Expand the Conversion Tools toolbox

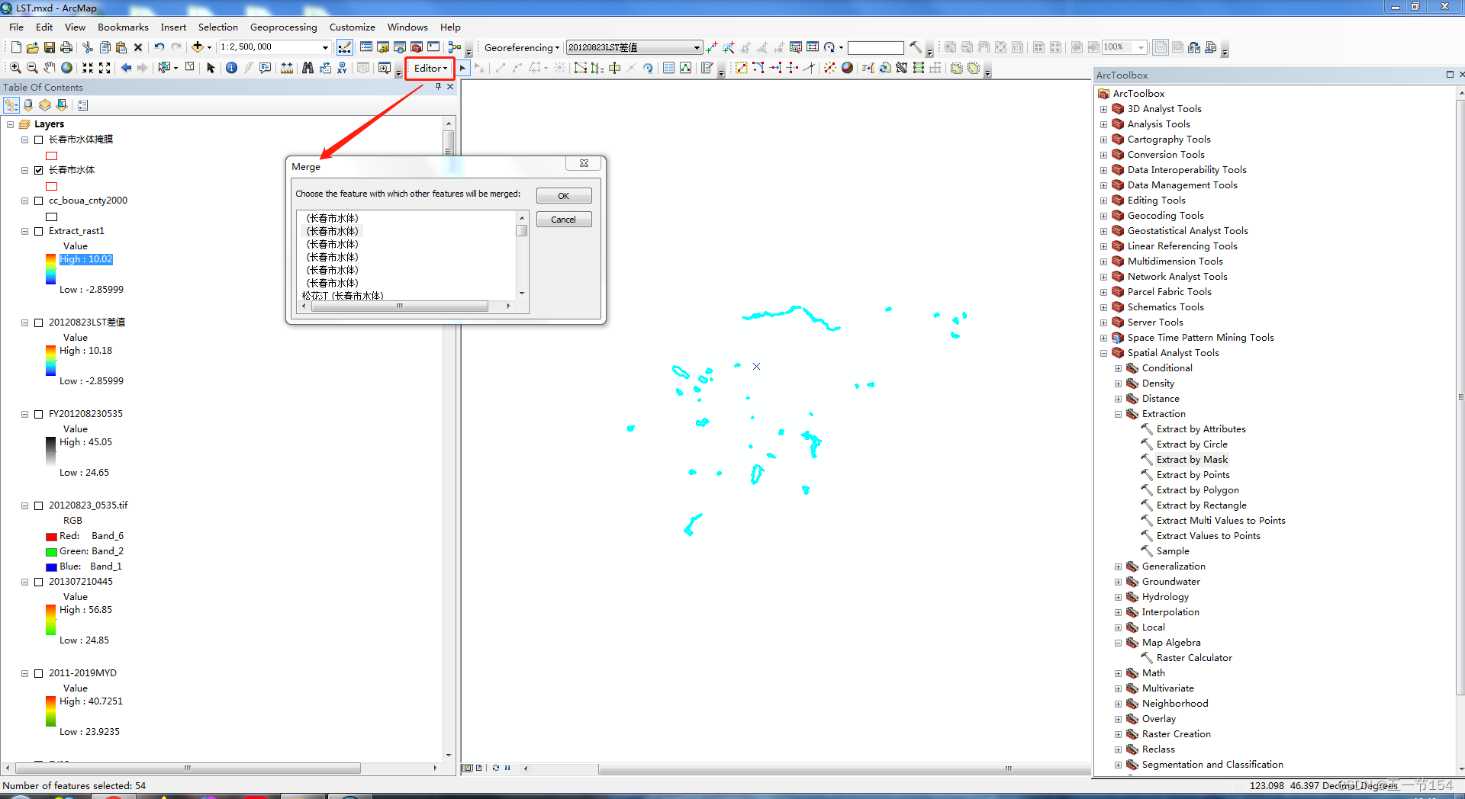[x=1103, y=155]
